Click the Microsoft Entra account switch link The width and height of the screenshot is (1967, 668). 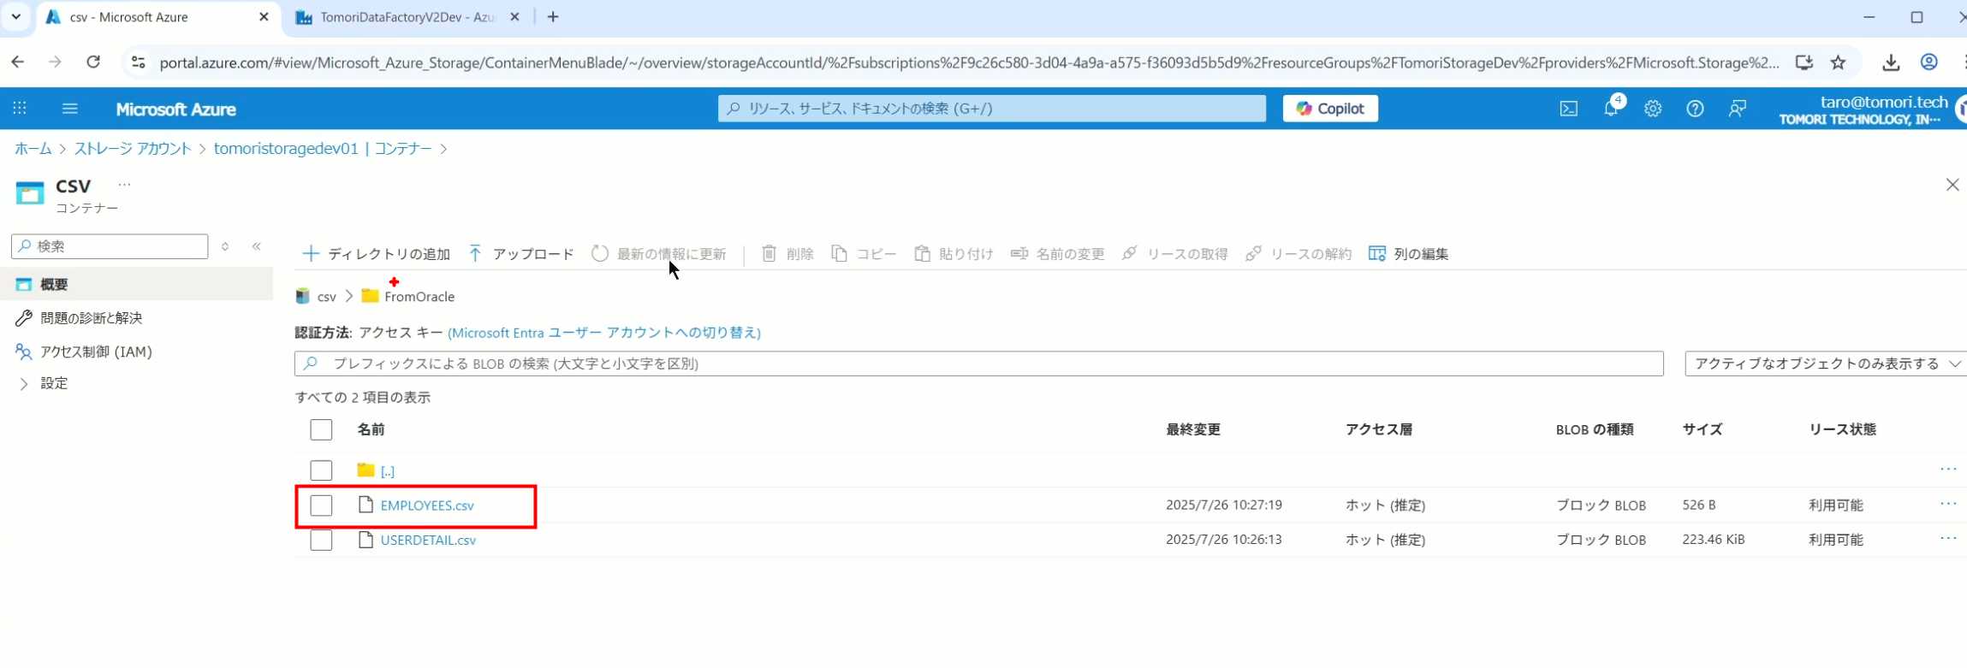[603, 333]
